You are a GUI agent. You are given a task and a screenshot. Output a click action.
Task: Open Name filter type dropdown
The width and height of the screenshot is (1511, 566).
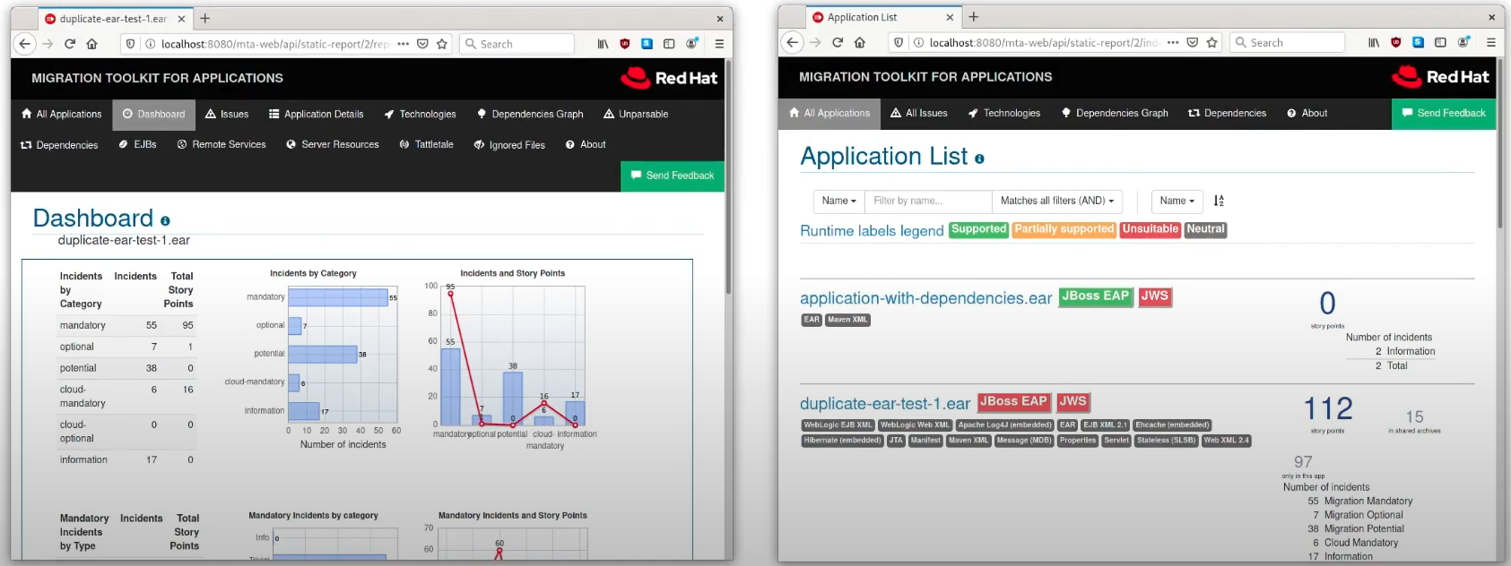click(838, 201)
